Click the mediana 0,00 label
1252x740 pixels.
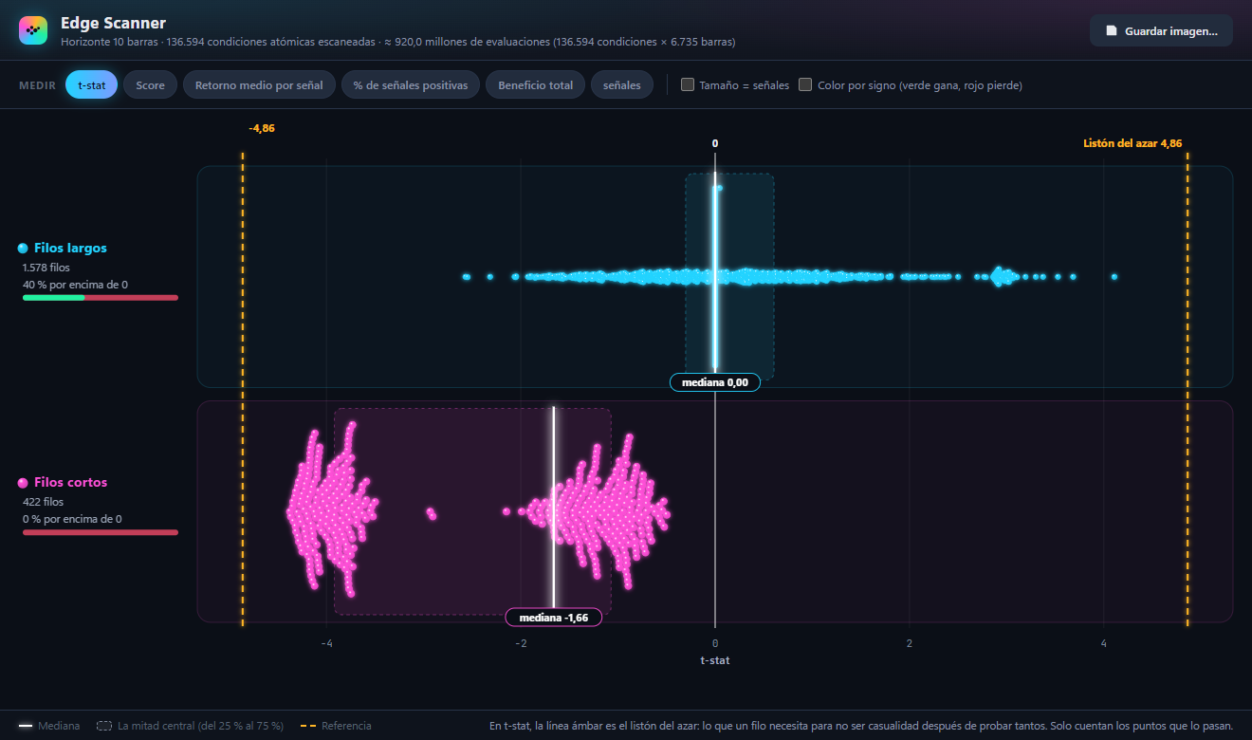click(715, 382)
